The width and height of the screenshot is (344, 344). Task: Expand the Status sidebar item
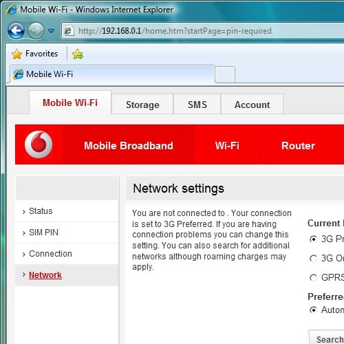click(x=67, y=211)
